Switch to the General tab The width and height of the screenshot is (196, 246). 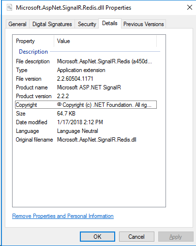point(17,24)
